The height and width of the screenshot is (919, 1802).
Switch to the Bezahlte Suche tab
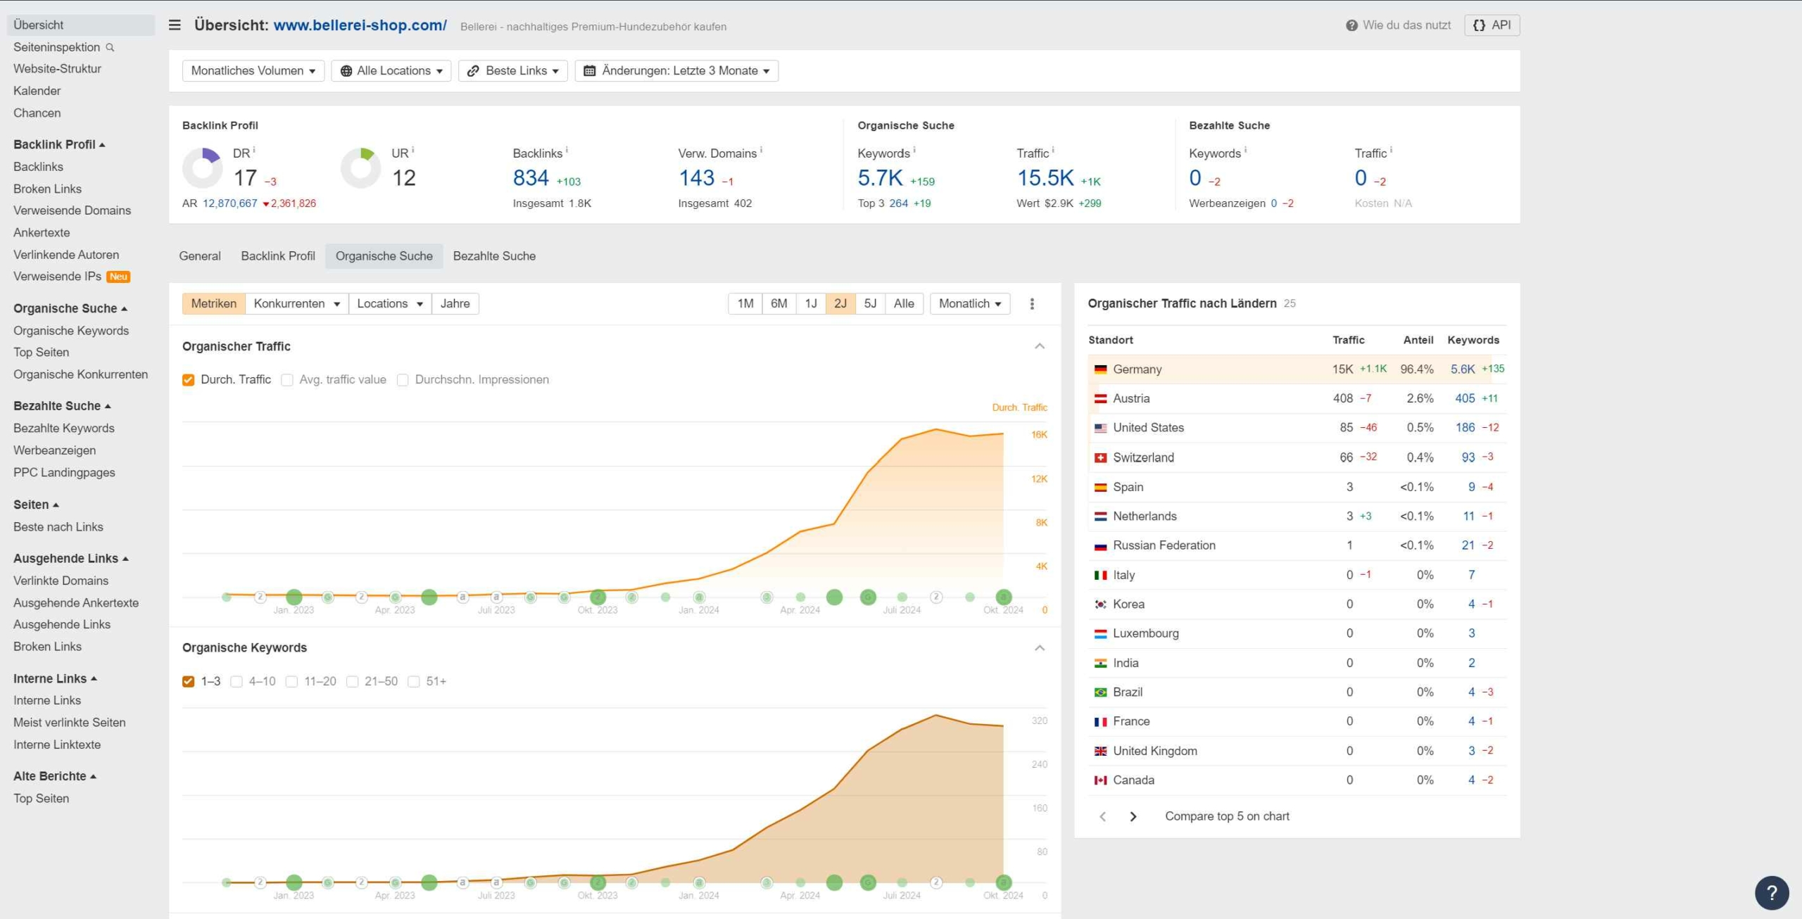pyautogui.click(x=494, y=256)
